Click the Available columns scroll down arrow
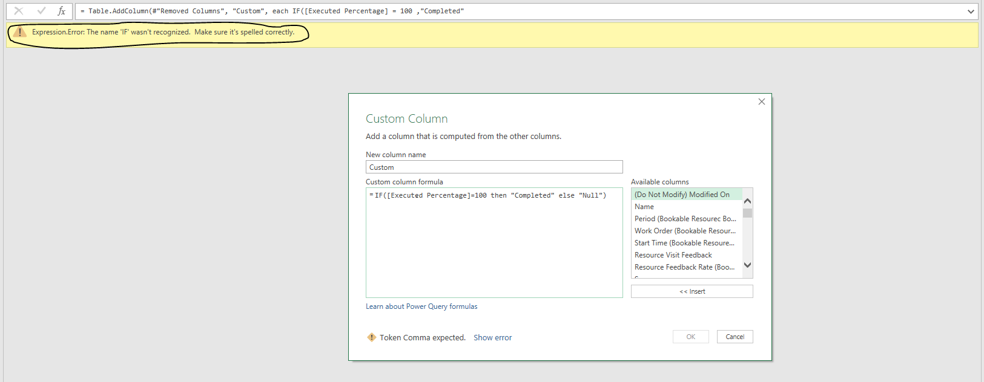984x382 pixels. [x=747, y=265]
